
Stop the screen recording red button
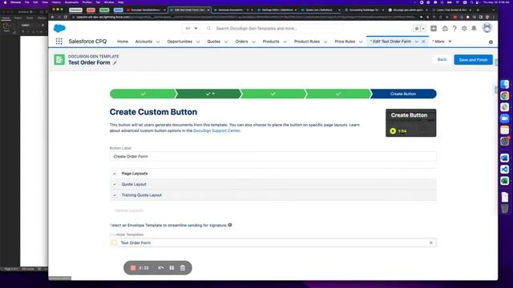(133, 268)
